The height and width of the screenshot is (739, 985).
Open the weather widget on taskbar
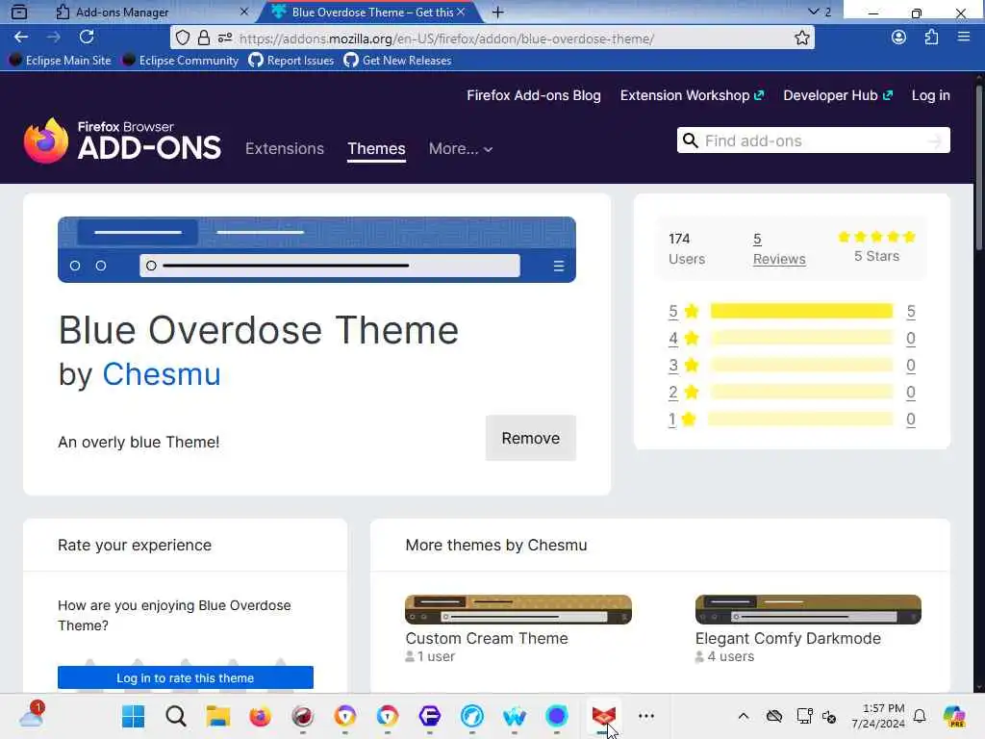32,715
